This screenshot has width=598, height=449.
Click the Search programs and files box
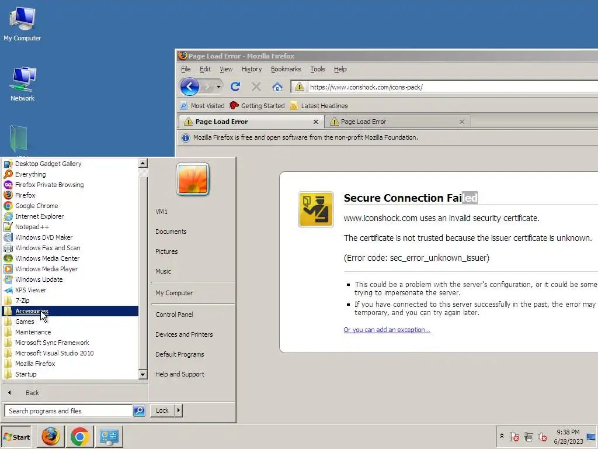(x=69, y=411)
